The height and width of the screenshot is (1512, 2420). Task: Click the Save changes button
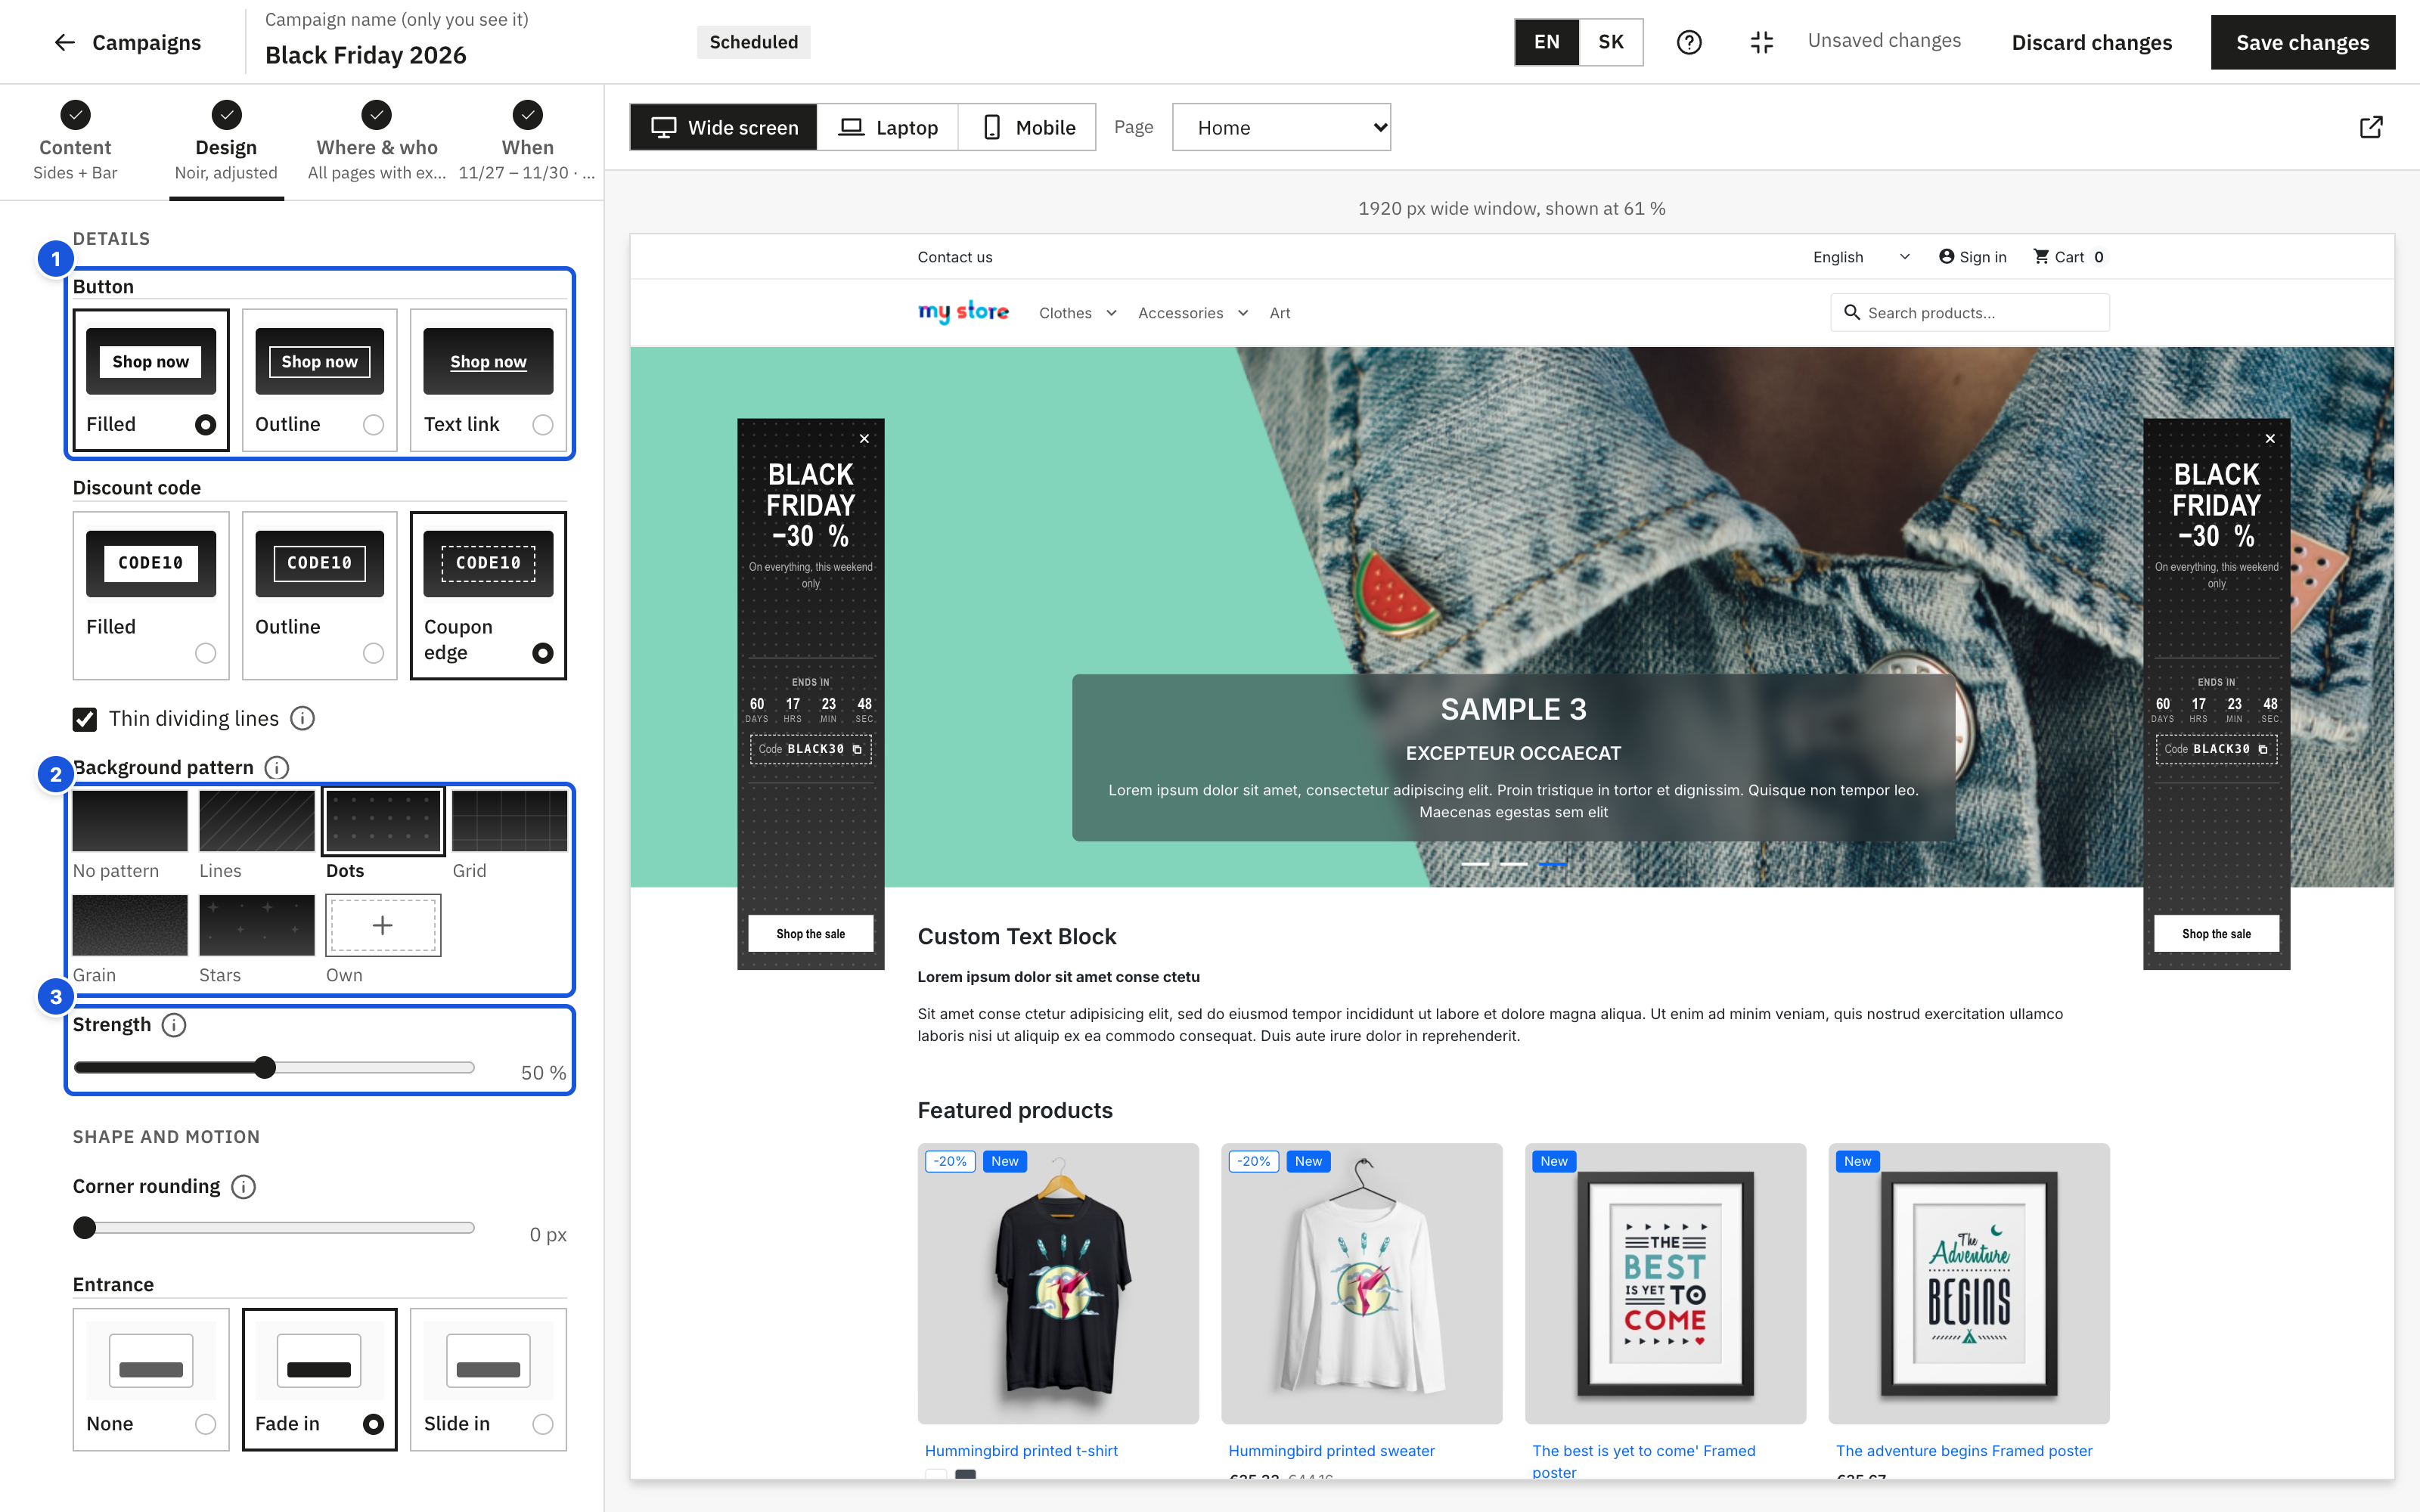tap(2302, 42)
